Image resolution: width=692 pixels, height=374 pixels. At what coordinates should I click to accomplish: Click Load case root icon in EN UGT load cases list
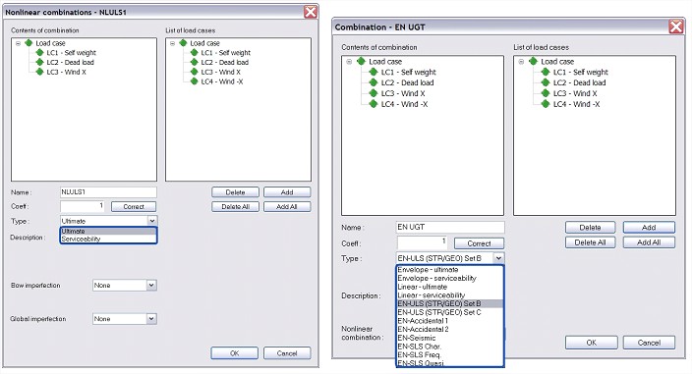[x=534, y=61]
